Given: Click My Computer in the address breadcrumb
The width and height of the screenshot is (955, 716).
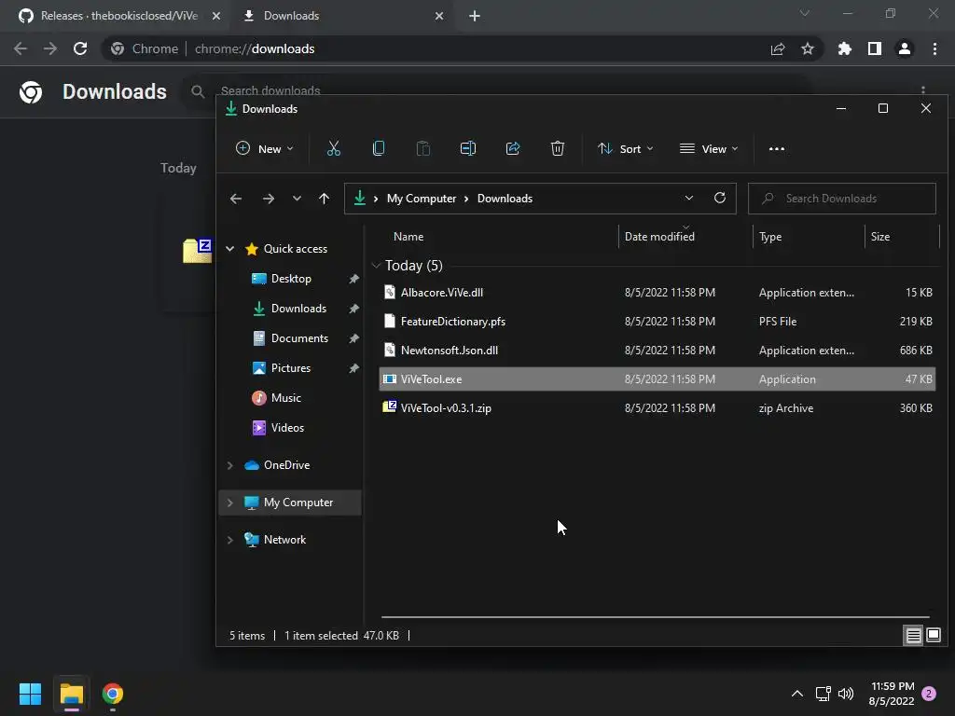Looking at the screenshot, I should (422, 199).
